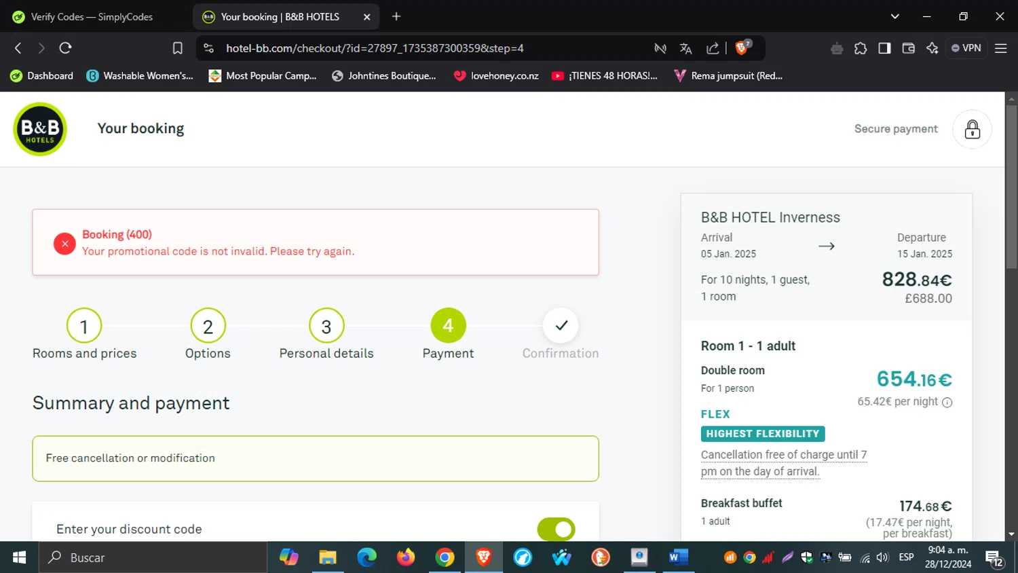Click the taskbar Buscar search box

point(153,557)
